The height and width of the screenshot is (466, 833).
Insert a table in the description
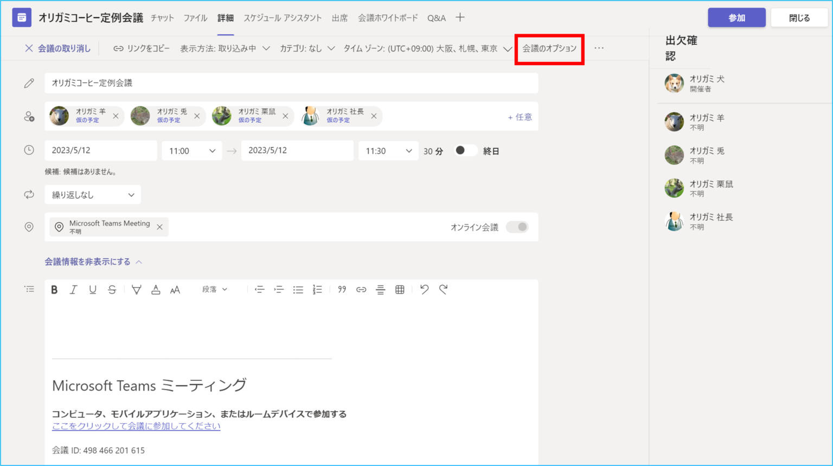(400, 290)
